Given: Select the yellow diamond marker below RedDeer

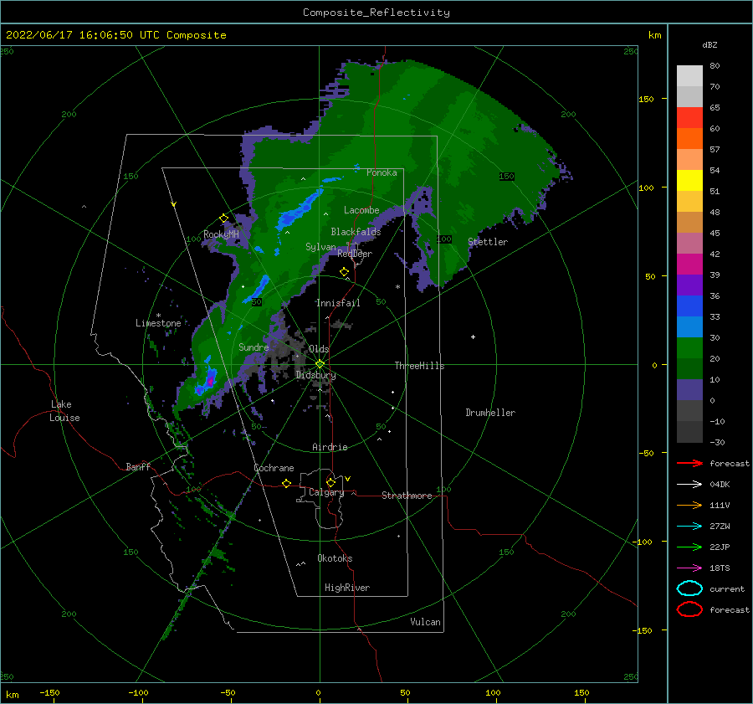Looking at the screenshot, I should (x=344, y=272).
